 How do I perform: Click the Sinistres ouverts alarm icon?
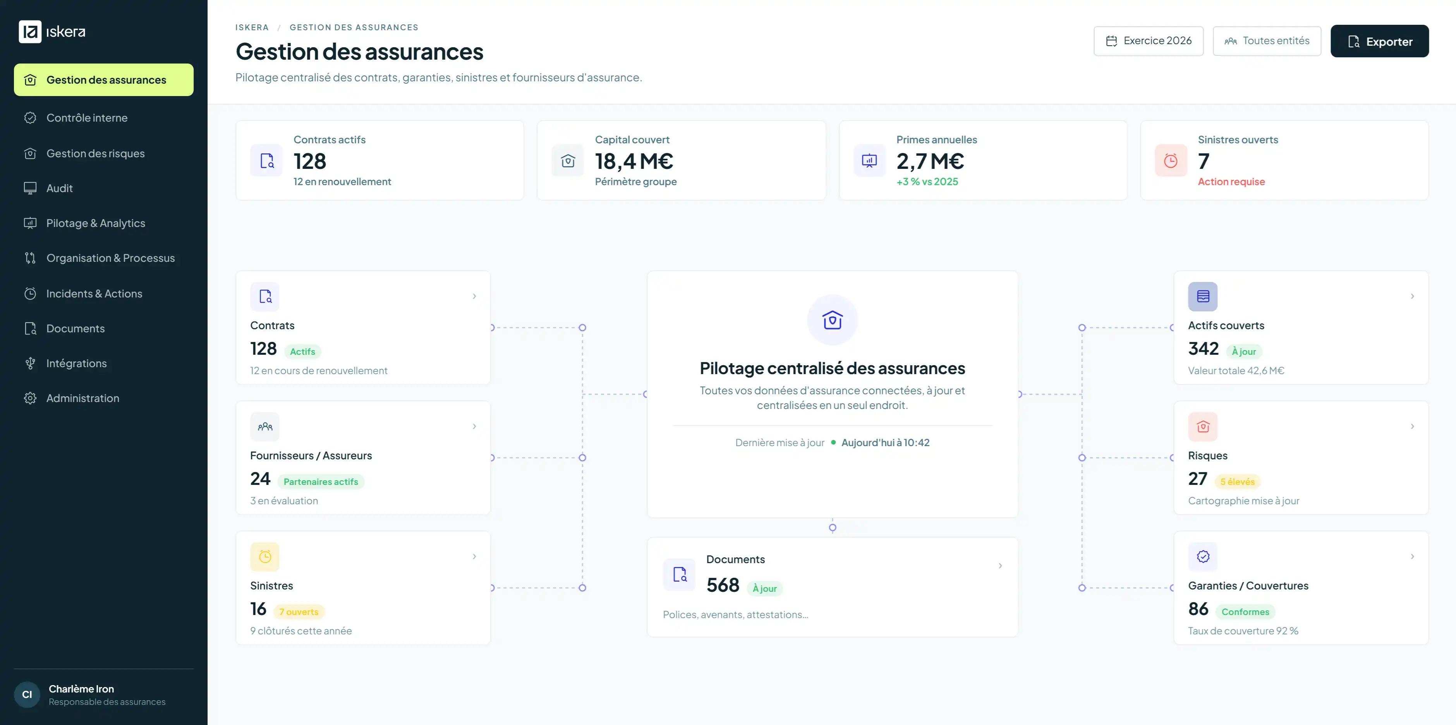[1171, 160]
